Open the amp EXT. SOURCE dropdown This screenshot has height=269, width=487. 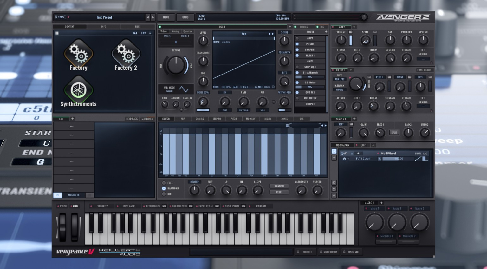click(x=423, y=59)
